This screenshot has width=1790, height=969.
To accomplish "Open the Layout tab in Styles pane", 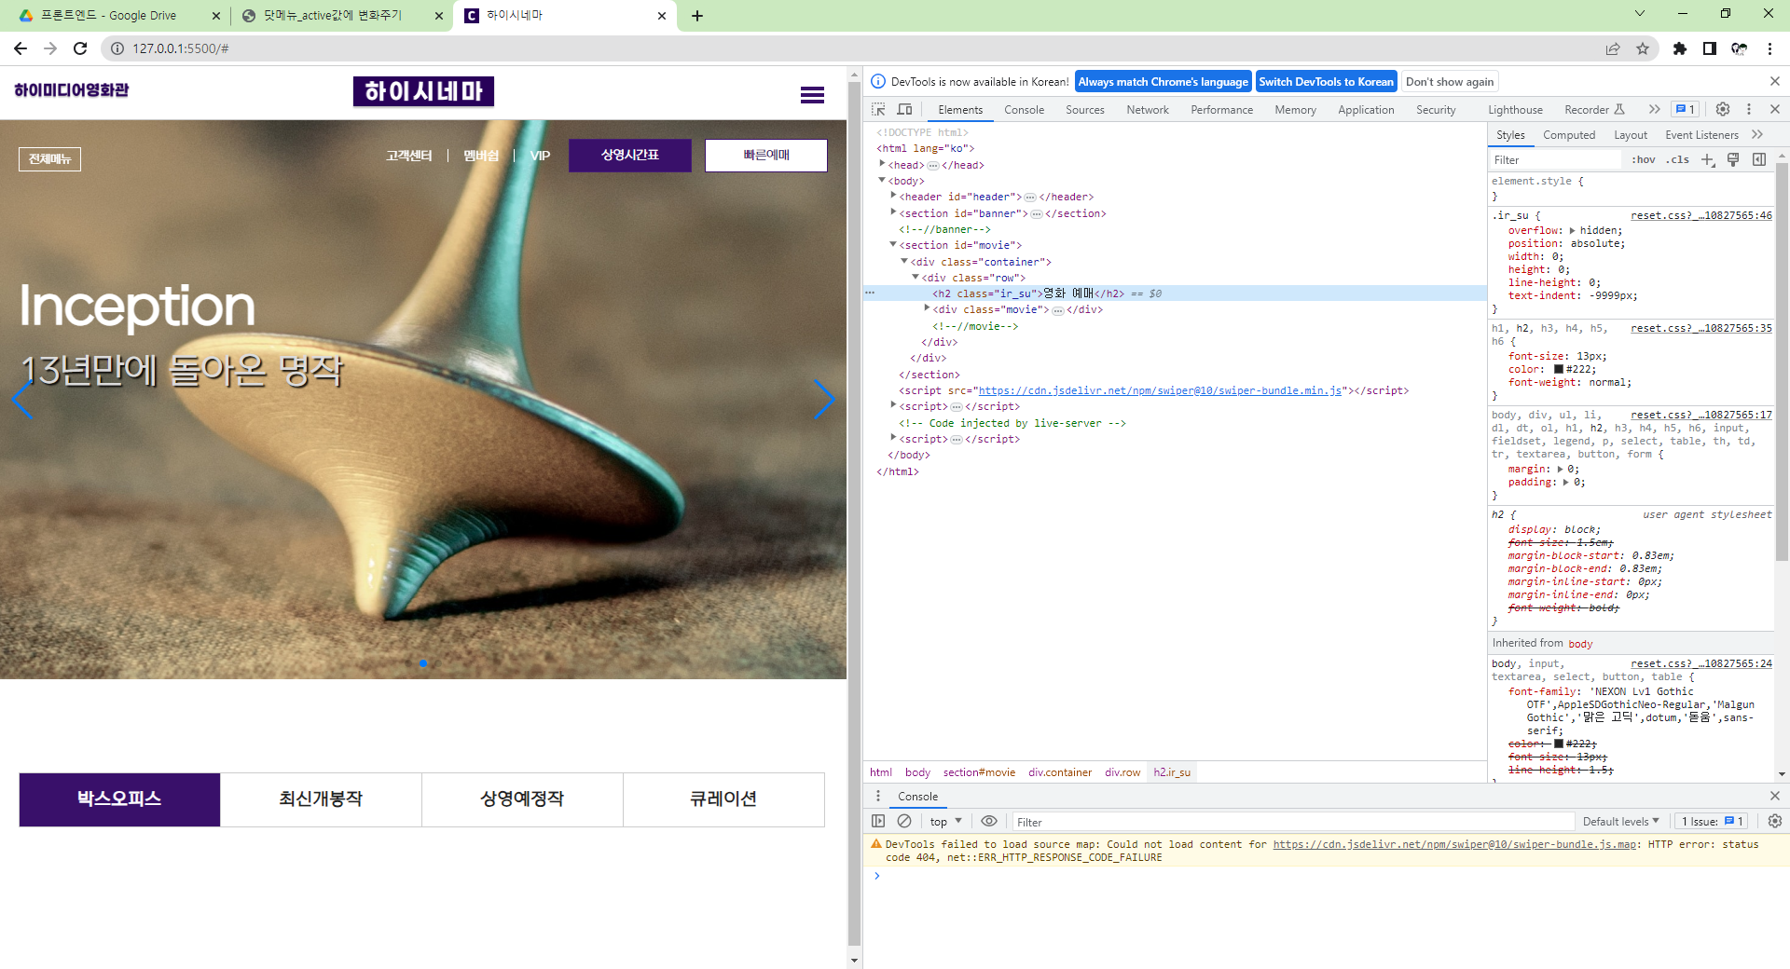I will pos(1631,135).
